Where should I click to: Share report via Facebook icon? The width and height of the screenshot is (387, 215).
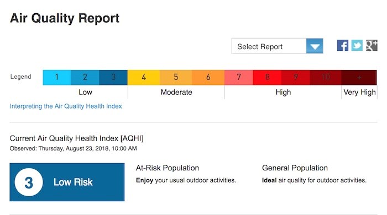coord(343,46)
